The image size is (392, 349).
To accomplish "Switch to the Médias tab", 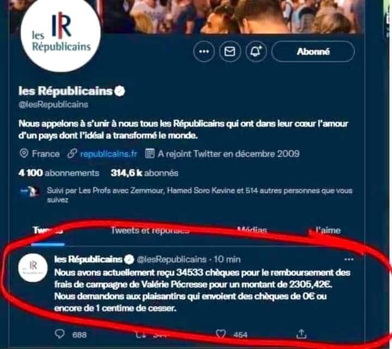I will pos(252,229).
